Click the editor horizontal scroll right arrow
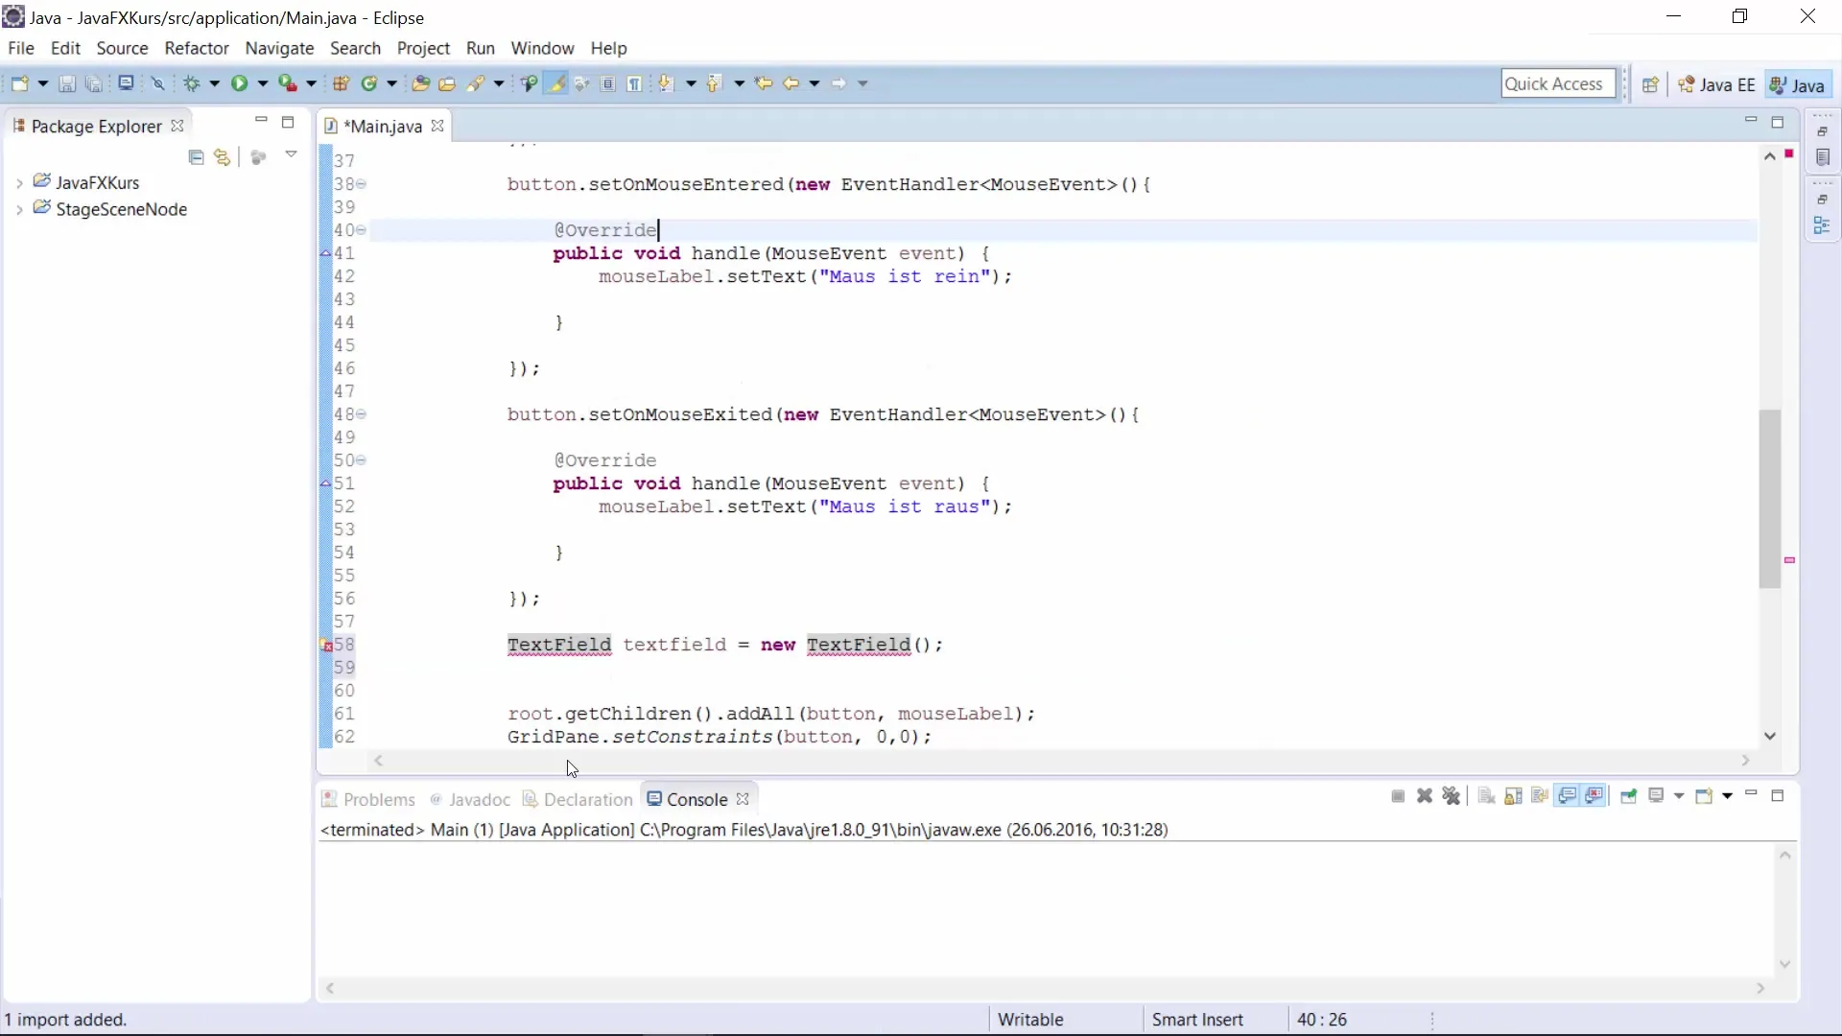 1746,760
